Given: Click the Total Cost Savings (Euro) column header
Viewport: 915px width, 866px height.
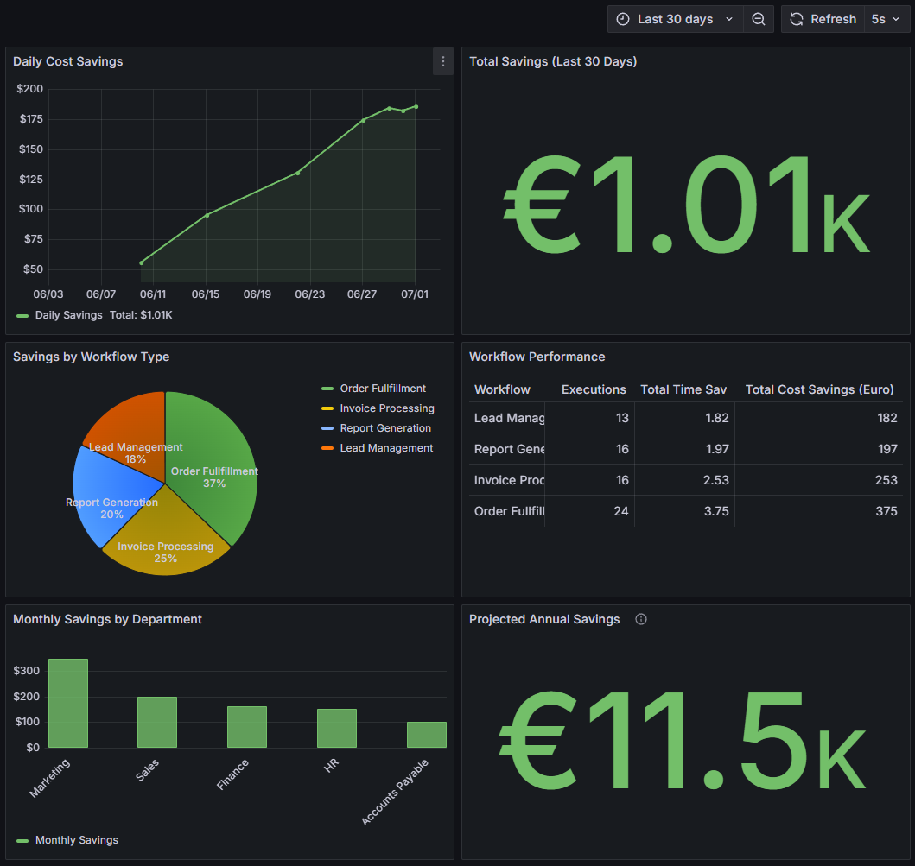Looking at the screenshot, I should (819, 389).
